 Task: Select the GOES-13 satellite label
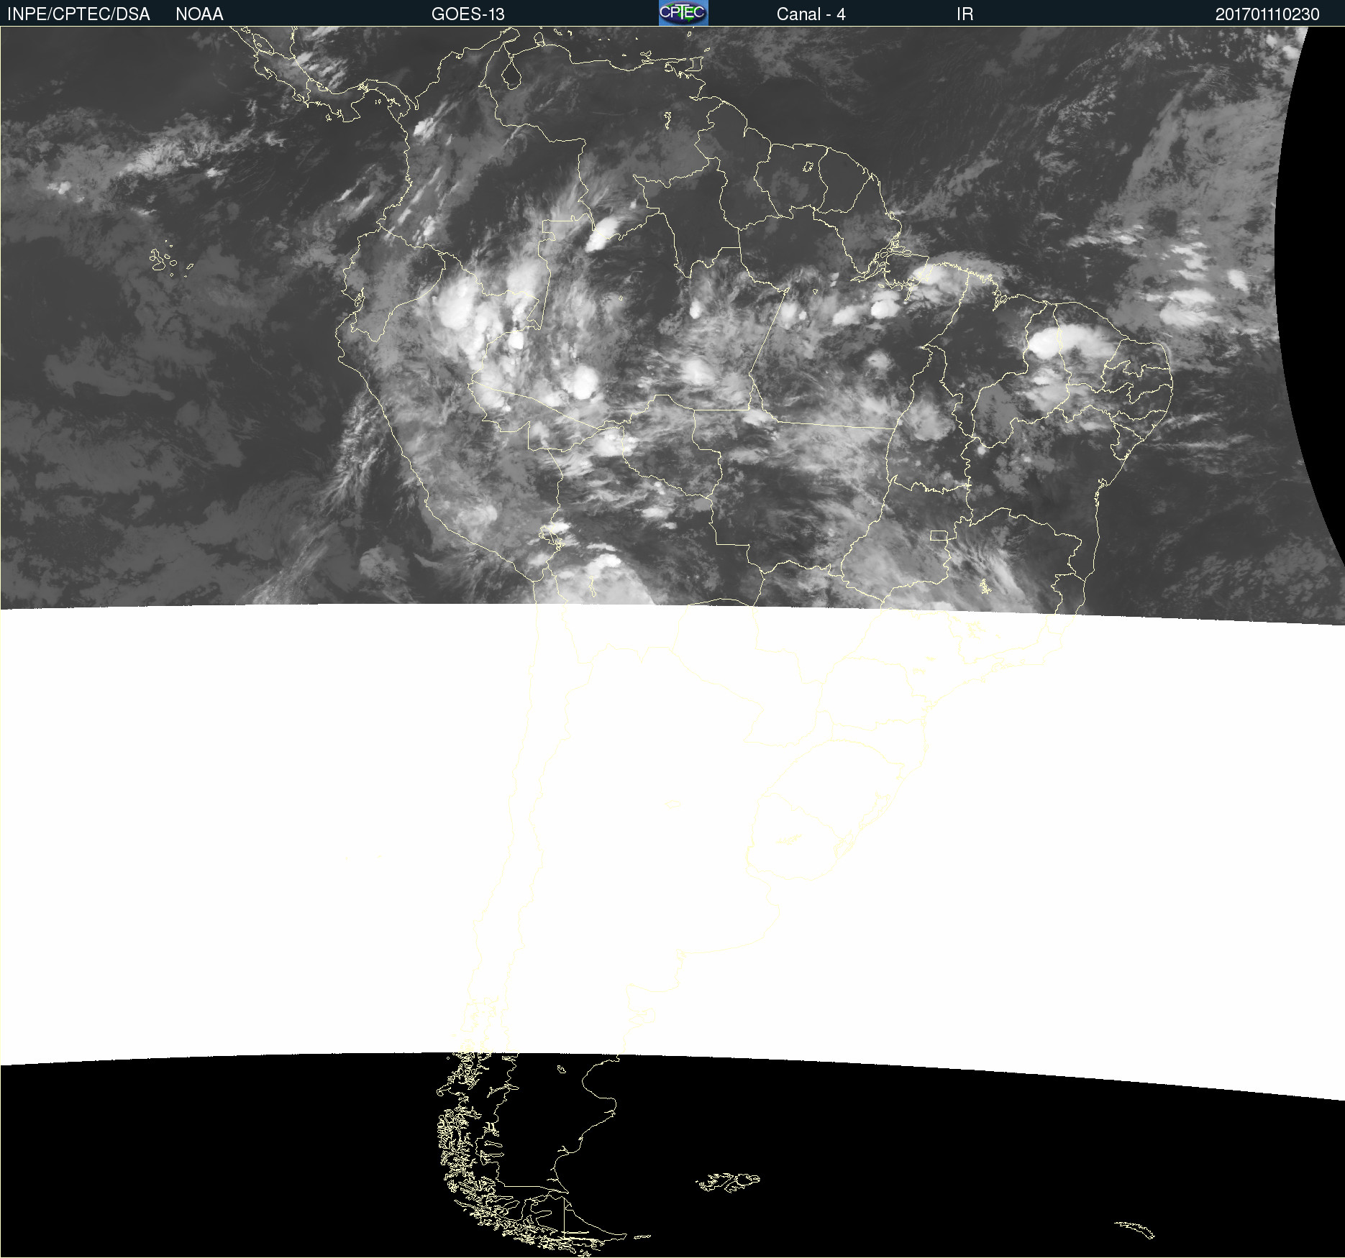[x=468, y=14]
